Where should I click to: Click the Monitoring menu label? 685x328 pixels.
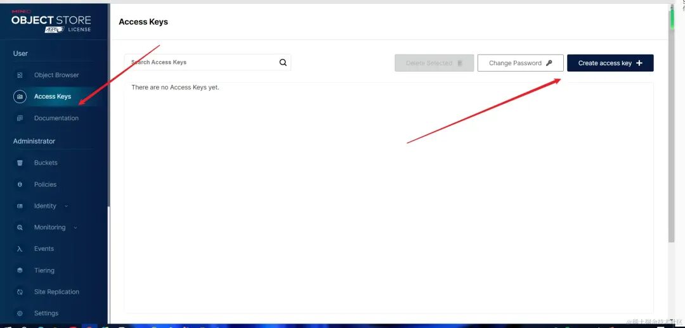[x=50, y=227]
